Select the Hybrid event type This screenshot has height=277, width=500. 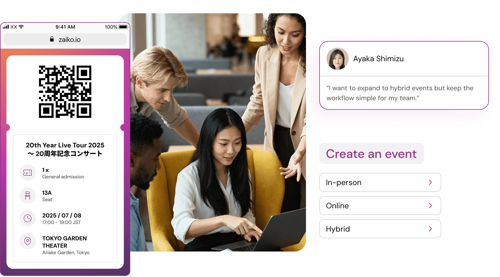[380, 229]
